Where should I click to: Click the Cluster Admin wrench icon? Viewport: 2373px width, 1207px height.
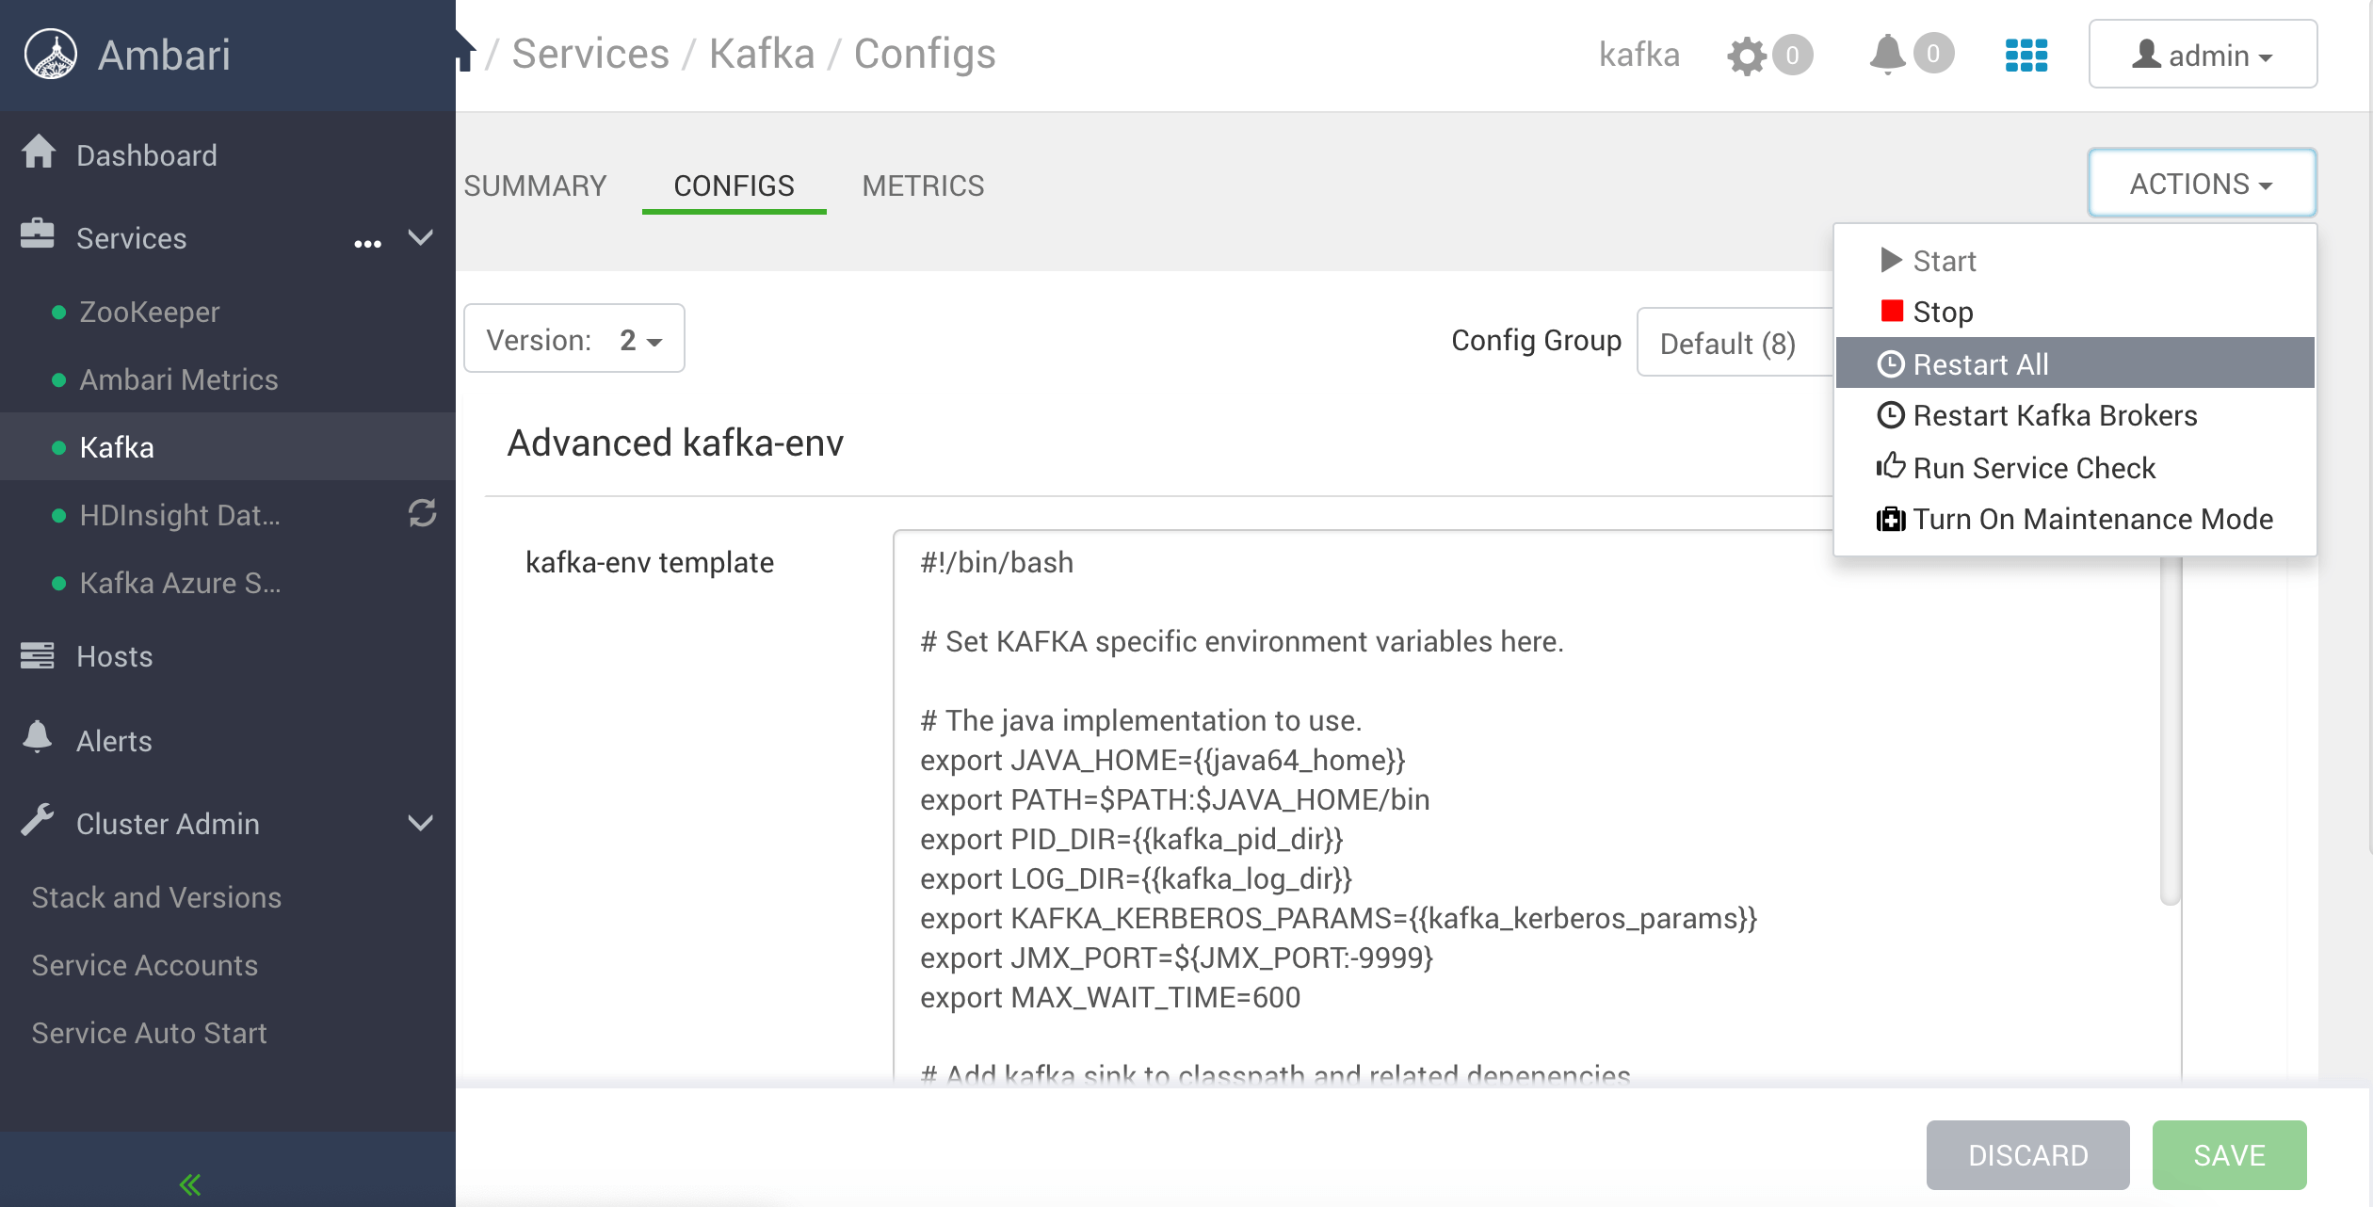pos(38,820)
